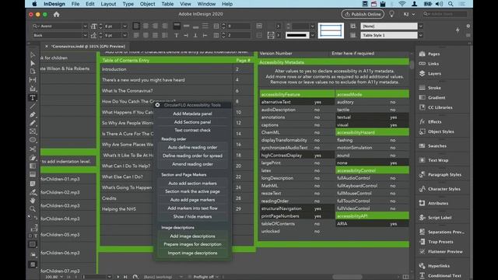
Task: Click the black stroke color swatch
Action: pos(296,35)
